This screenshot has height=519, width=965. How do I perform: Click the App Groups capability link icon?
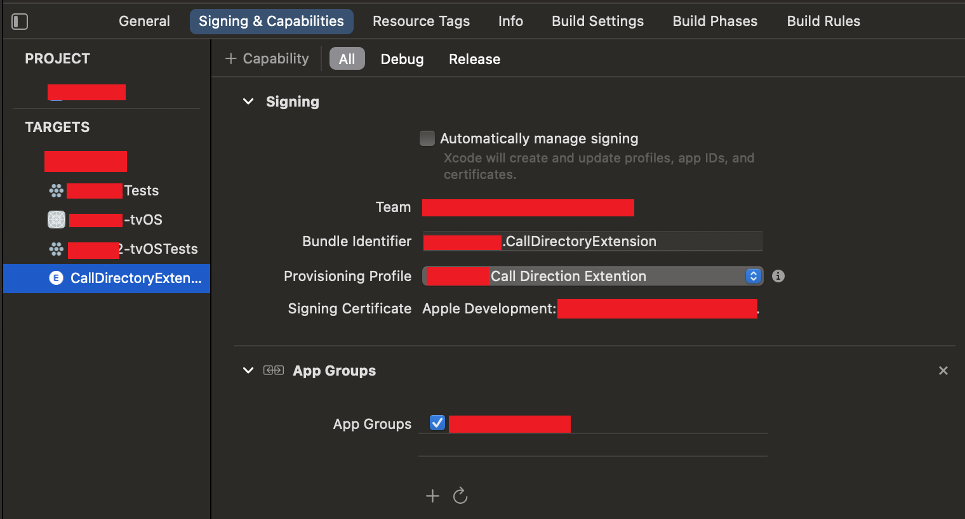[274, 371]
